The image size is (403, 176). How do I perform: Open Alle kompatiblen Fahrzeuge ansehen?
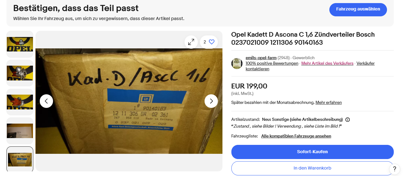(x=296, y=136)
